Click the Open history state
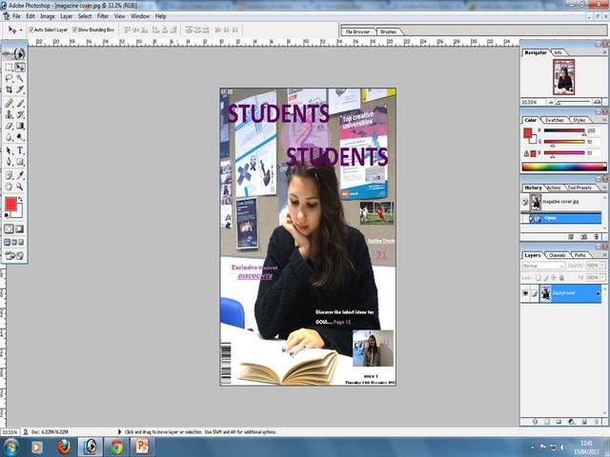This screenshot has height=457, width=610. pos(565,218)
